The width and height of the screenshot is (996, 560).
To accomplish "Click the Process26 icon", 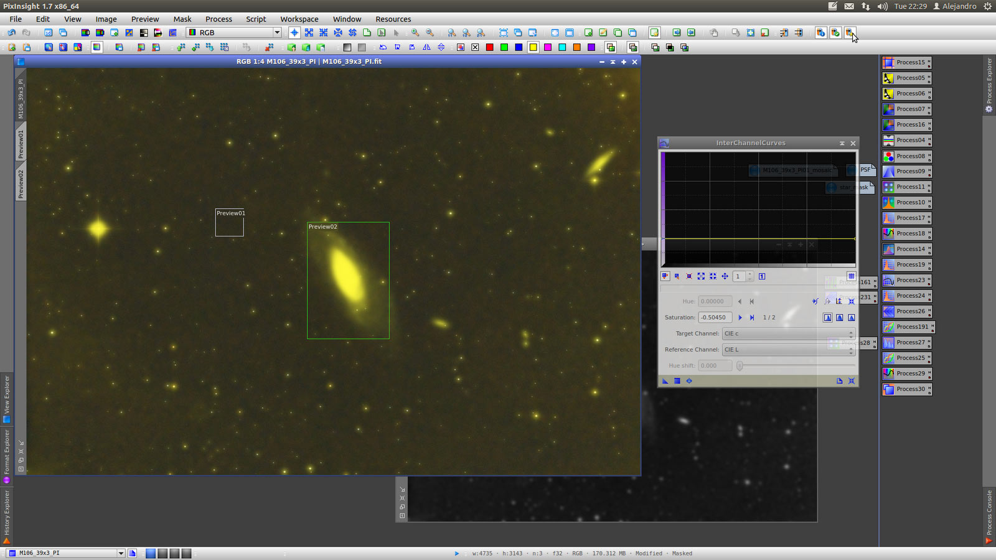I will coord(907,311).
